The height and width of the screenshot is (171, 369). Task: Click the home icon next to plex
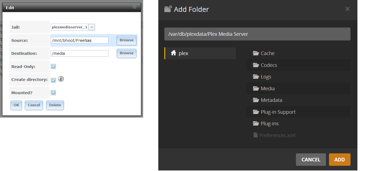tap(173, 53)
